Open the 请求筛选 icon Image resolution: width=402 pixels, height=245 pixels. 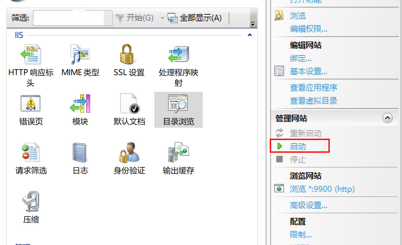tap(31, 152)
